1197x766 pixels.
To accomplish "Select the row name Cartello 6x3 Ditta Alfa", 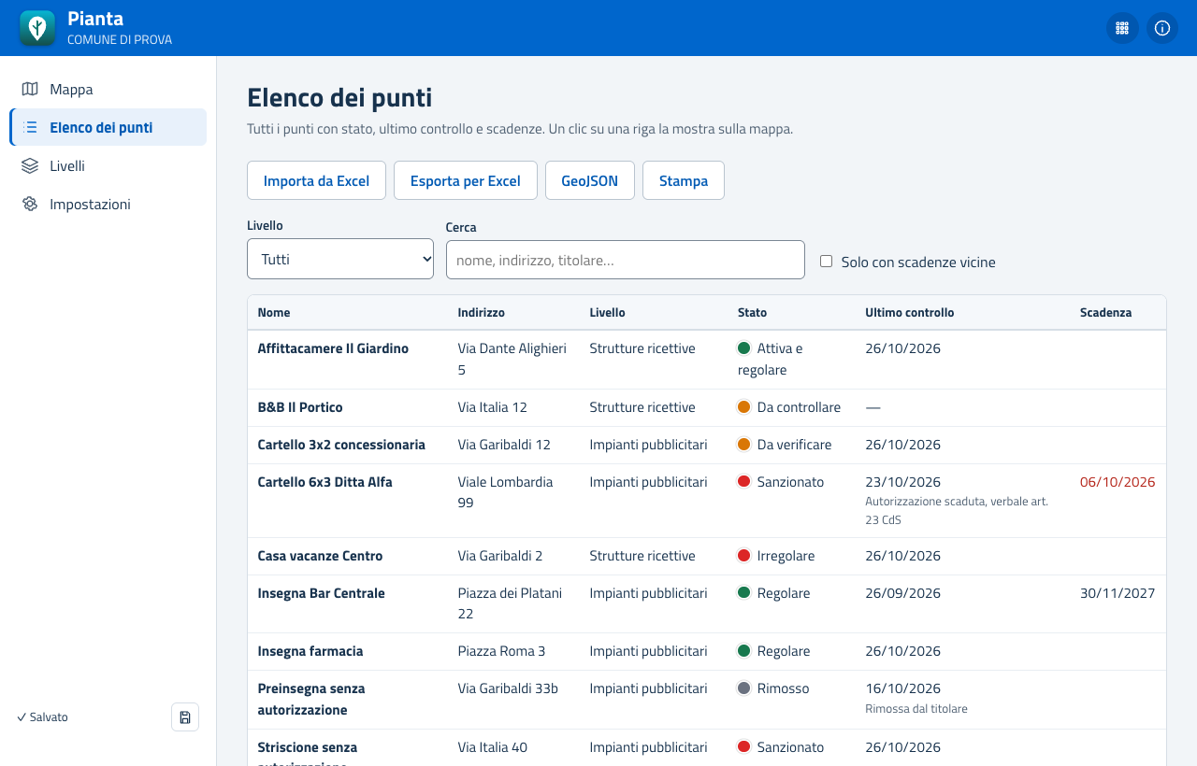I will [325, 482].
